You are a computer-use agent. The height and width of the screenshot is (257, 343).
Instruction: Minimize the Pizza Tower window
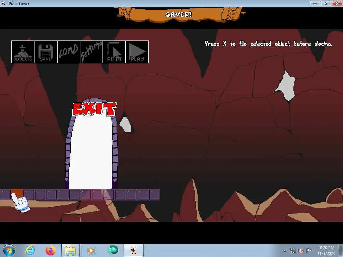pos(315,3)
